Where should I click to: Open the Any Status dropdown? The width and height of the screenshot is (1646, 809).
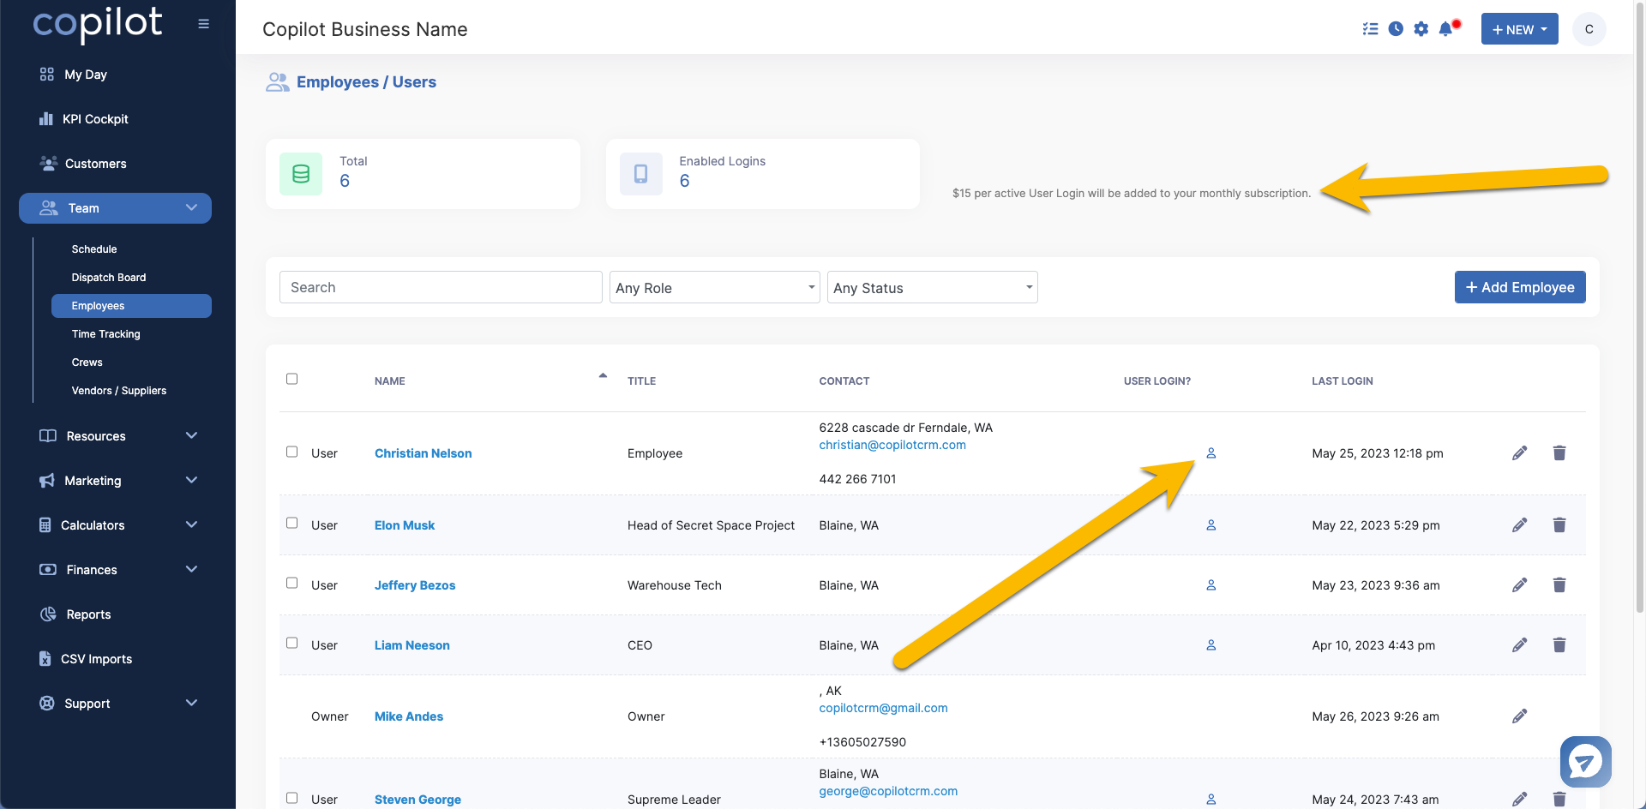pos(933,287)
